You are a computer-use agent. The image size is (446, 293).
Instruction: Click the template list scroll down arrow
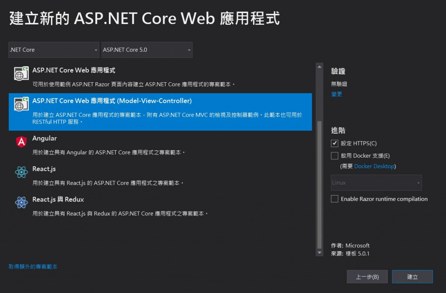point(319,253)
